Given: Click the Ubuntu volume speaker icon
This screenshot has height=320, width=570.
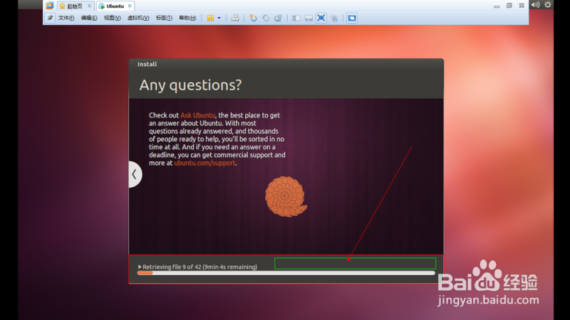Looking at the screenshot, I should [x=536, y=5].
